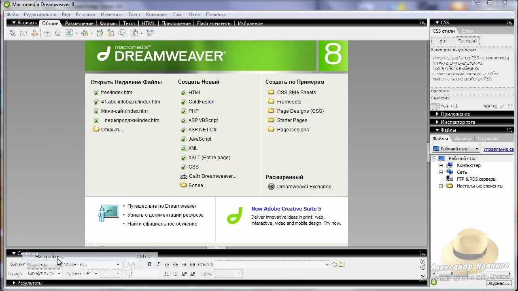
Task: Select FTP & RDS серверы tree item
Action: point(476,179)
